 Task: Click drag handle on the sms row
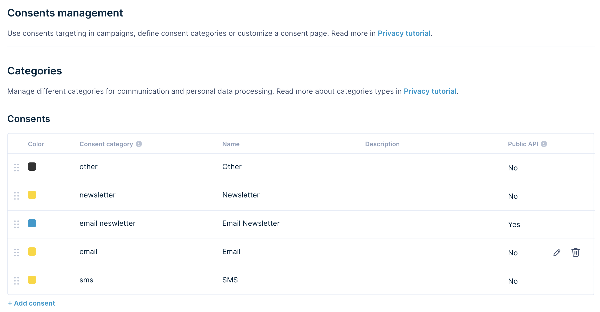17,281
